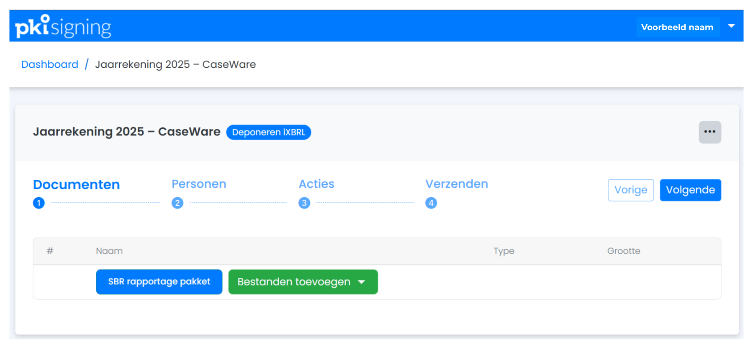Screen dimensions: 753x349
Task: Click the Jaarrekening 2025 – CaseWare card title
Action: coord(127,132)
